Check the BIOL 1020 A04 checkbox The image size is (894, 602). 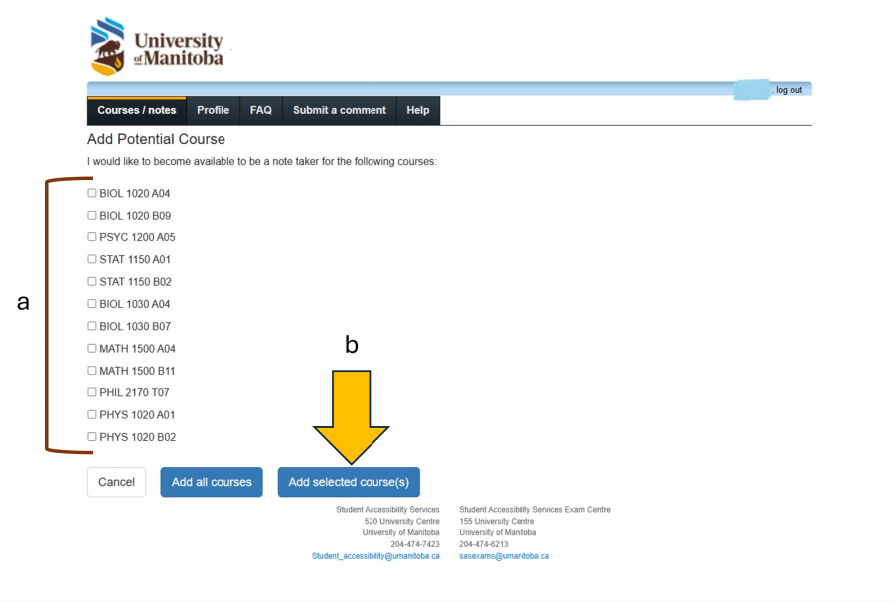click(x=91, y=193)
